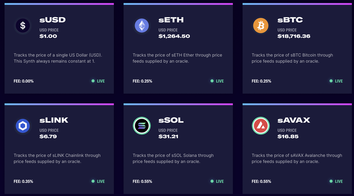
Task: Click the gradient top bar of sLINK card
Action: click(x=59, y=105)
